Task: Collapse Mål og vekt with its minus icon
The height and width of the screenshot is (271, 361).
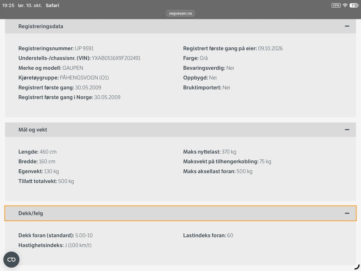Action: pyautogui.click(x=347, y=130)
